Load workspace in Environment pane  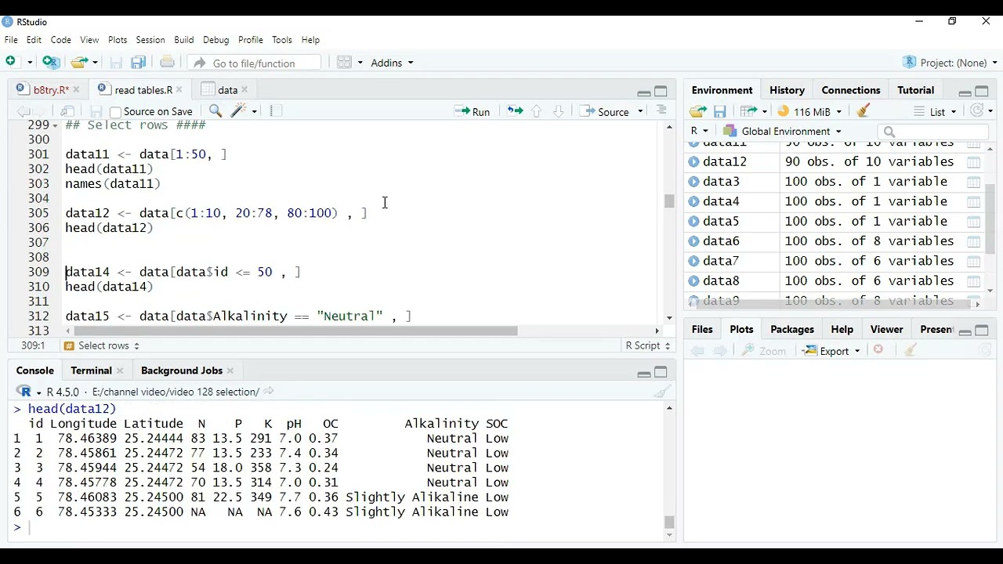(x=697, y=111)
